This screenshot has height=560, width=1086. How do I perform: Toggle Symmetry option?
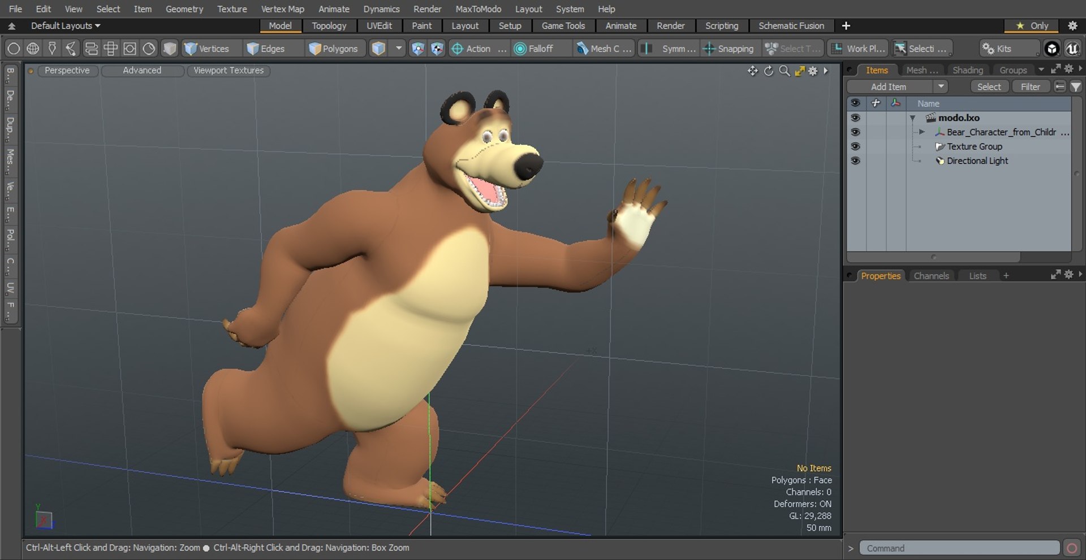pyautogui.click(x=669, y=49)
